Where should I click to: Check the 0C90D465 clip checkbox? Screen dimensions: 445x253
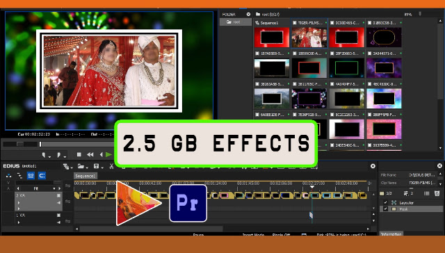332,23
